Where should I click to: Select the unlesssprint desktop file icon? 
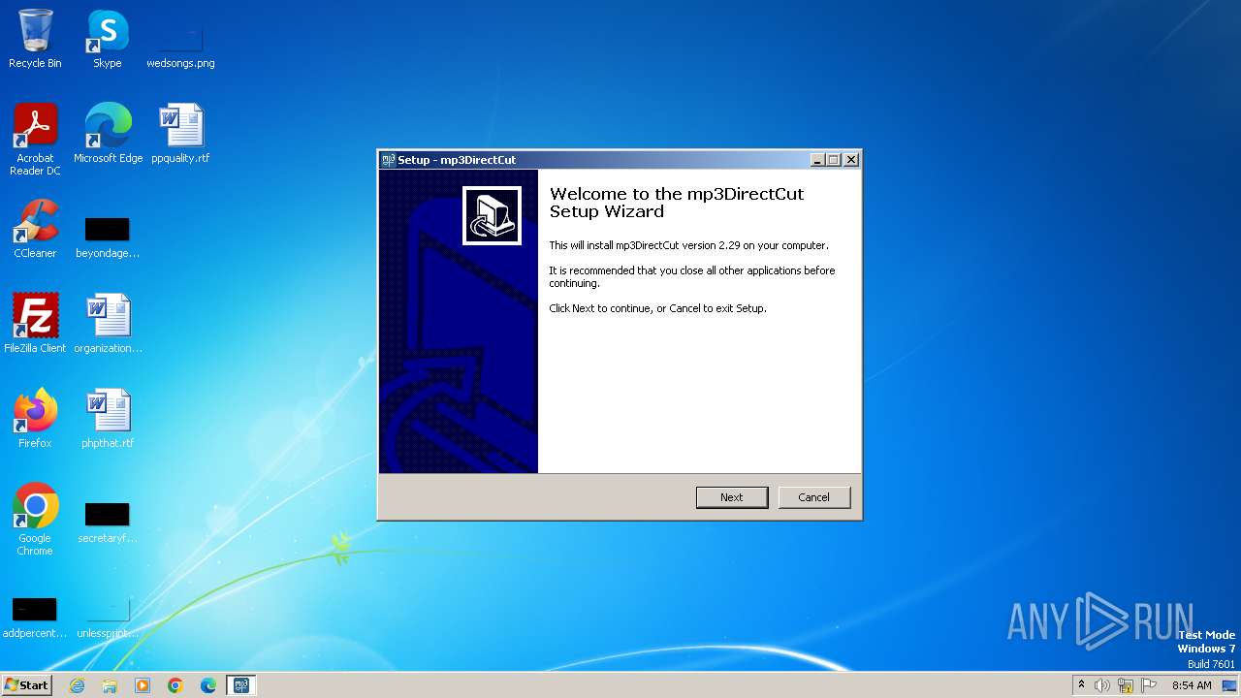click(108, 618)
